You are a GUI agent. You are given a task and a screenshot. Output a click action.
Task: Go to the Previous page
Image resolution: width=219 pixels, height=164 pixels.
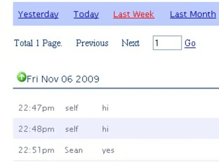tap(92, 43)
